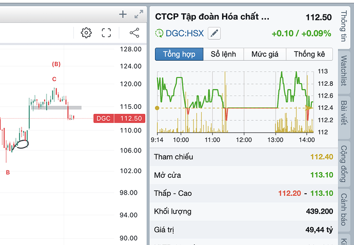Click the gray horizontal zone on chart
The image size is (354, 245).
coord(56,107)
